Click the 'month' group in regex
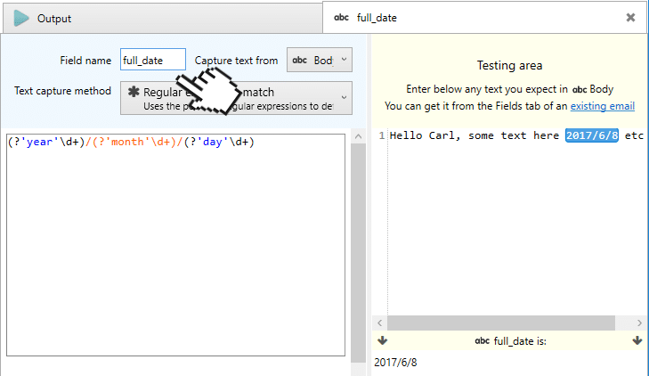The image size is (649, 376). pyautogui.click(x=133, y=142)
